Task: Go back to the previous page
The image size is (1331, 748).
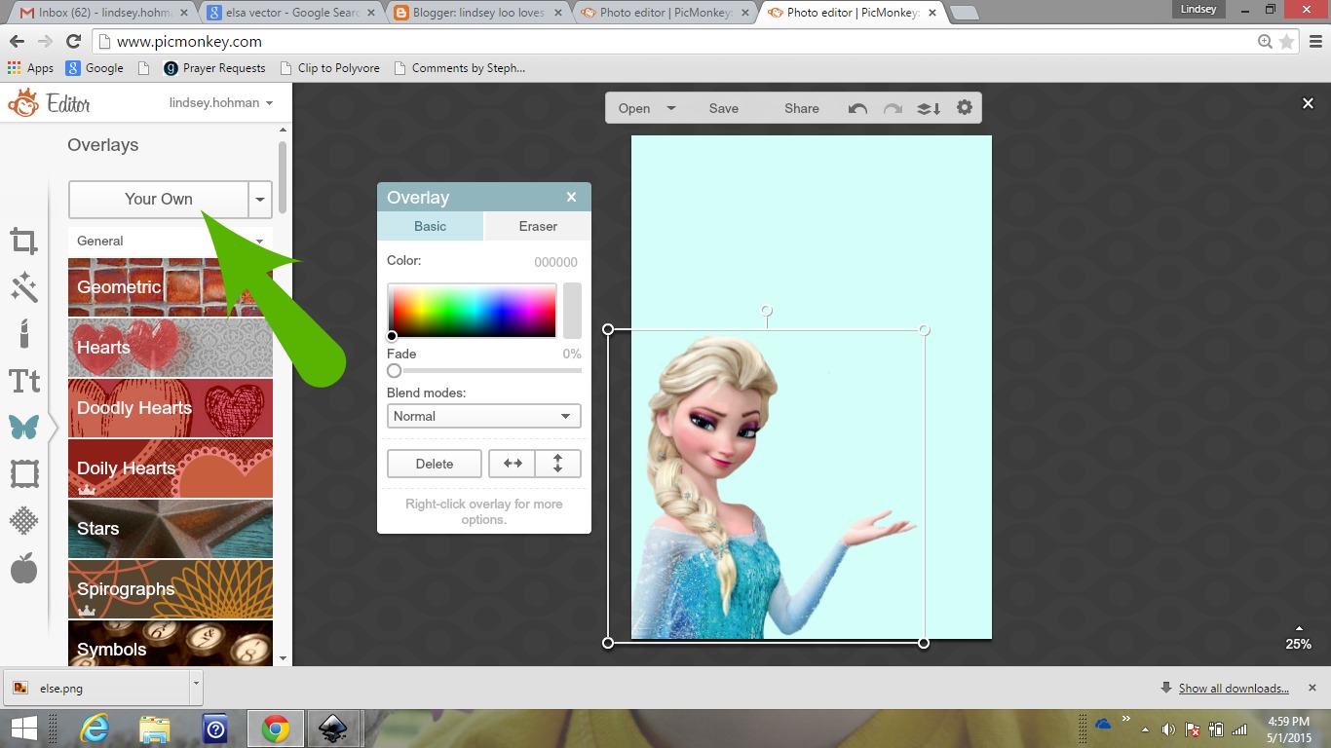Action: pyautogui.click(x=17, y=42)
